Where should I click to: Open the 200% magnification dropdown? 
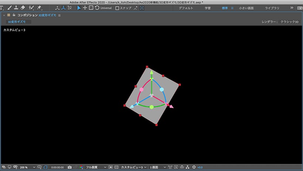(x=27, y=167)
